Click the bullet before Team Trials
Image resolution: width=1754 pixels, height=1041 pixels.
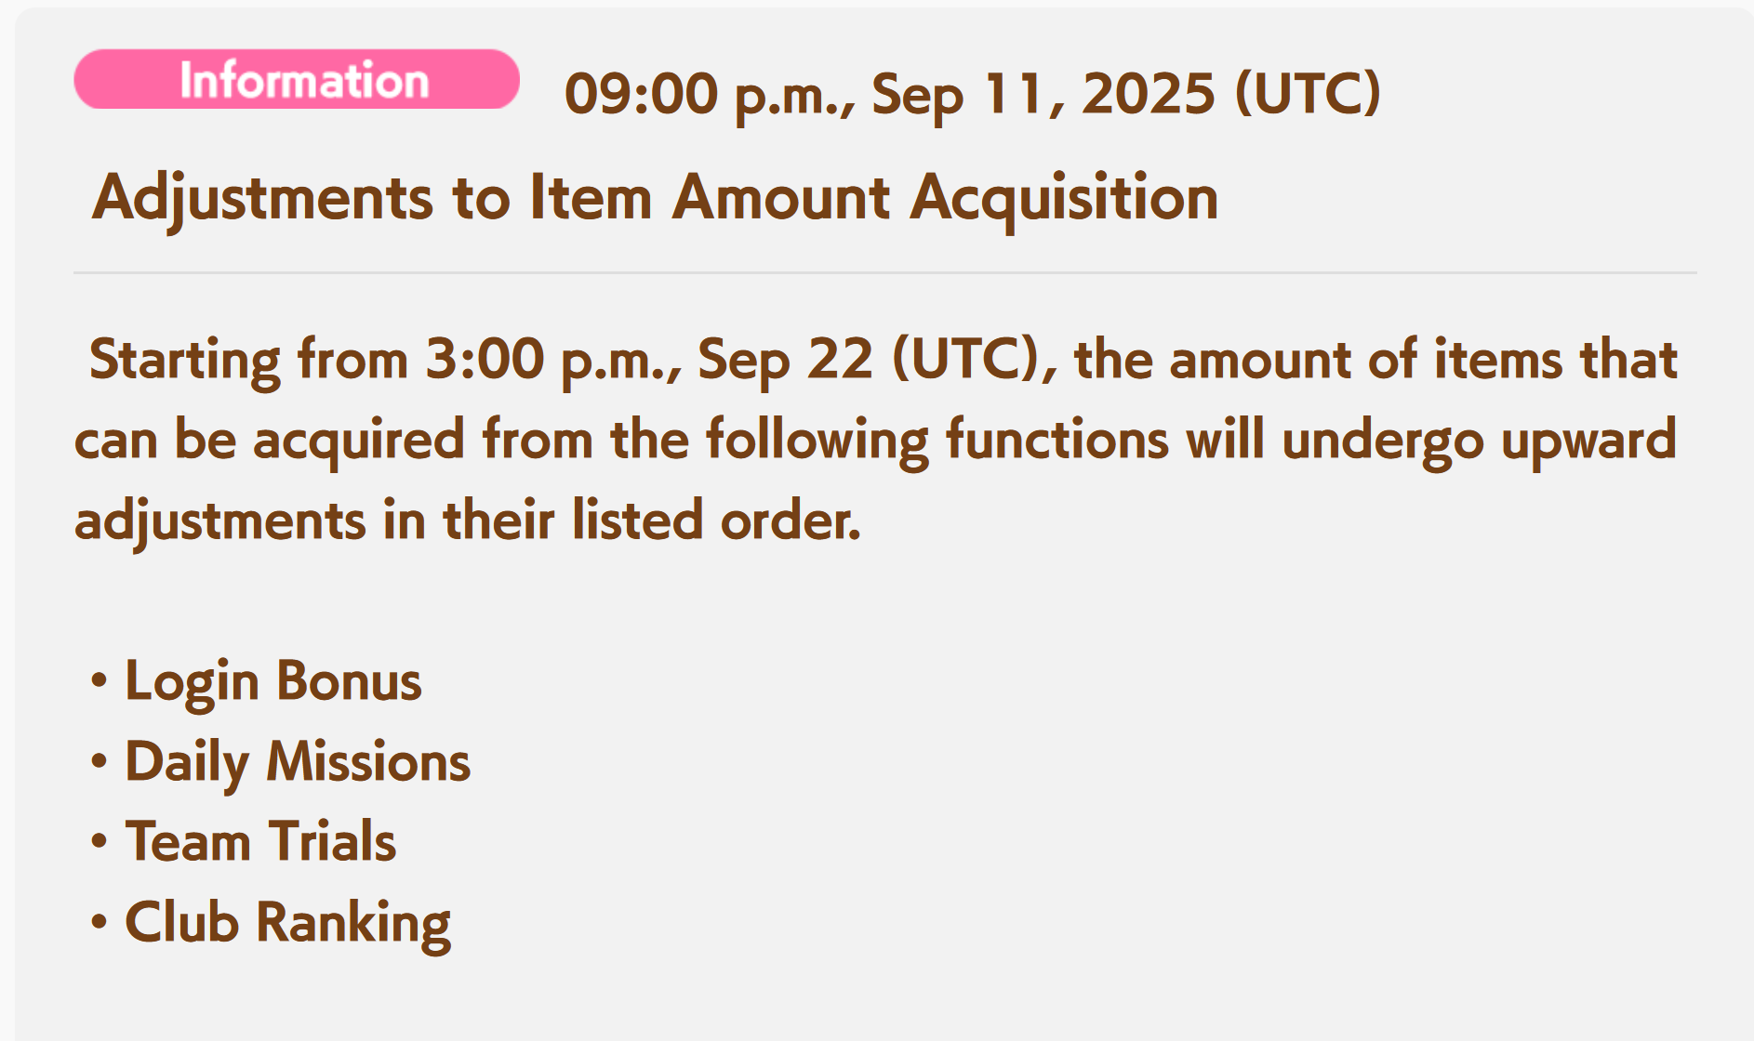coord(100,843)
